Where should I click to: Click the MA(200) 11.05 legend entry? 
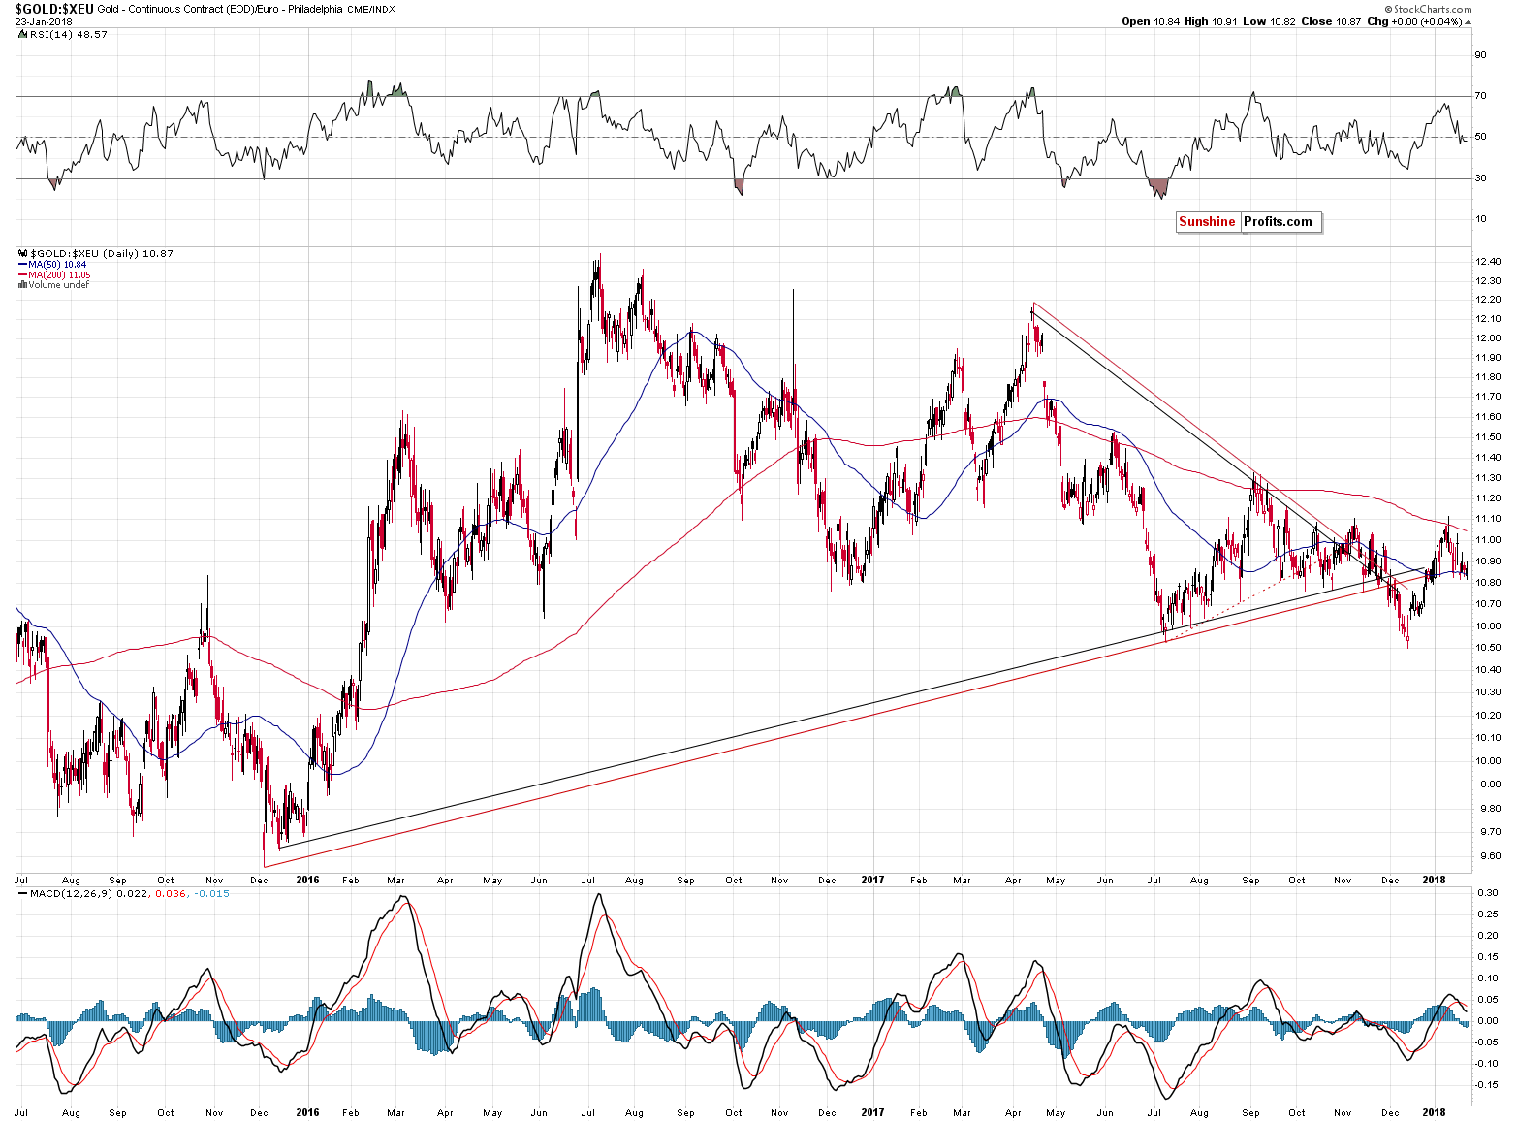59,274
